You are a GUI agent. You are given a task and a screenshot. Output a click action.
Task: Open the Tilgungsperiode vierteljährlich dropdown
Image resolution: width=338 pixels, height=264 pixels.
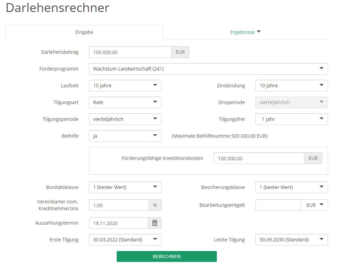coord(125,119)
